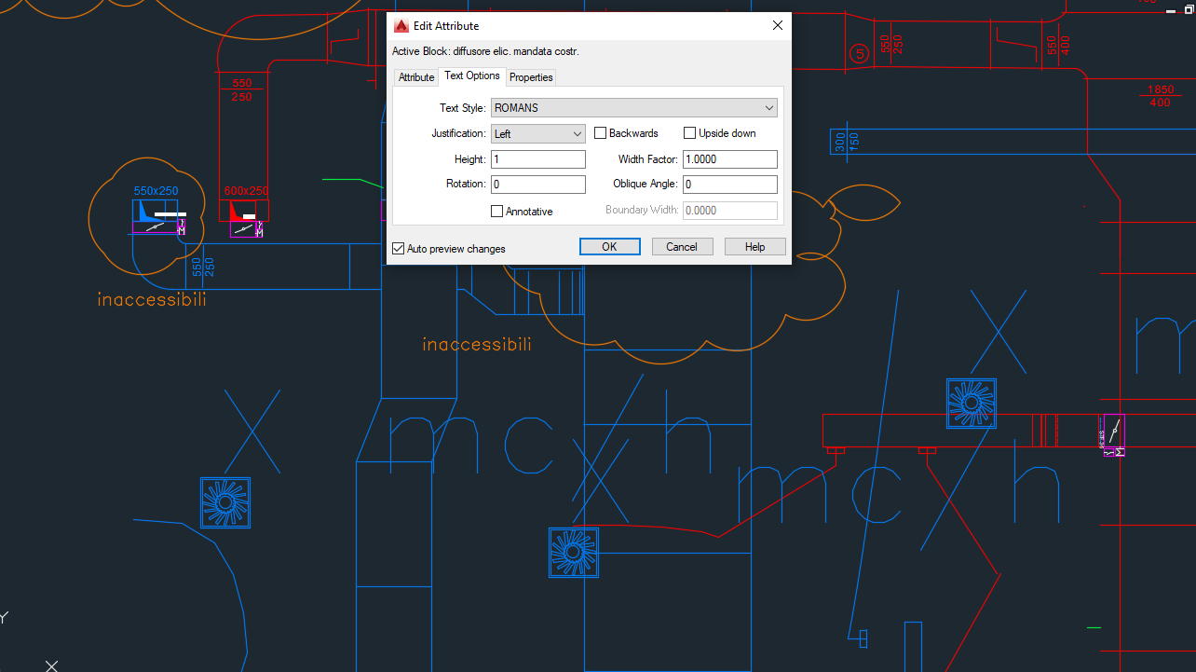Open Help from the dialog
The image size is (1196, 672).
pyautogui.click(x=754, y=246)
